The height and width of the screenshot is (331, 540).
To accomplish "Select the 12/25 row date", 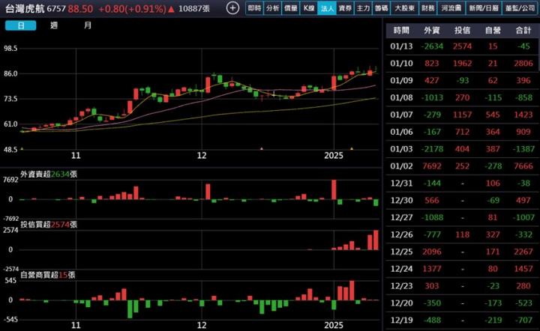I will (x=401, y=252).
